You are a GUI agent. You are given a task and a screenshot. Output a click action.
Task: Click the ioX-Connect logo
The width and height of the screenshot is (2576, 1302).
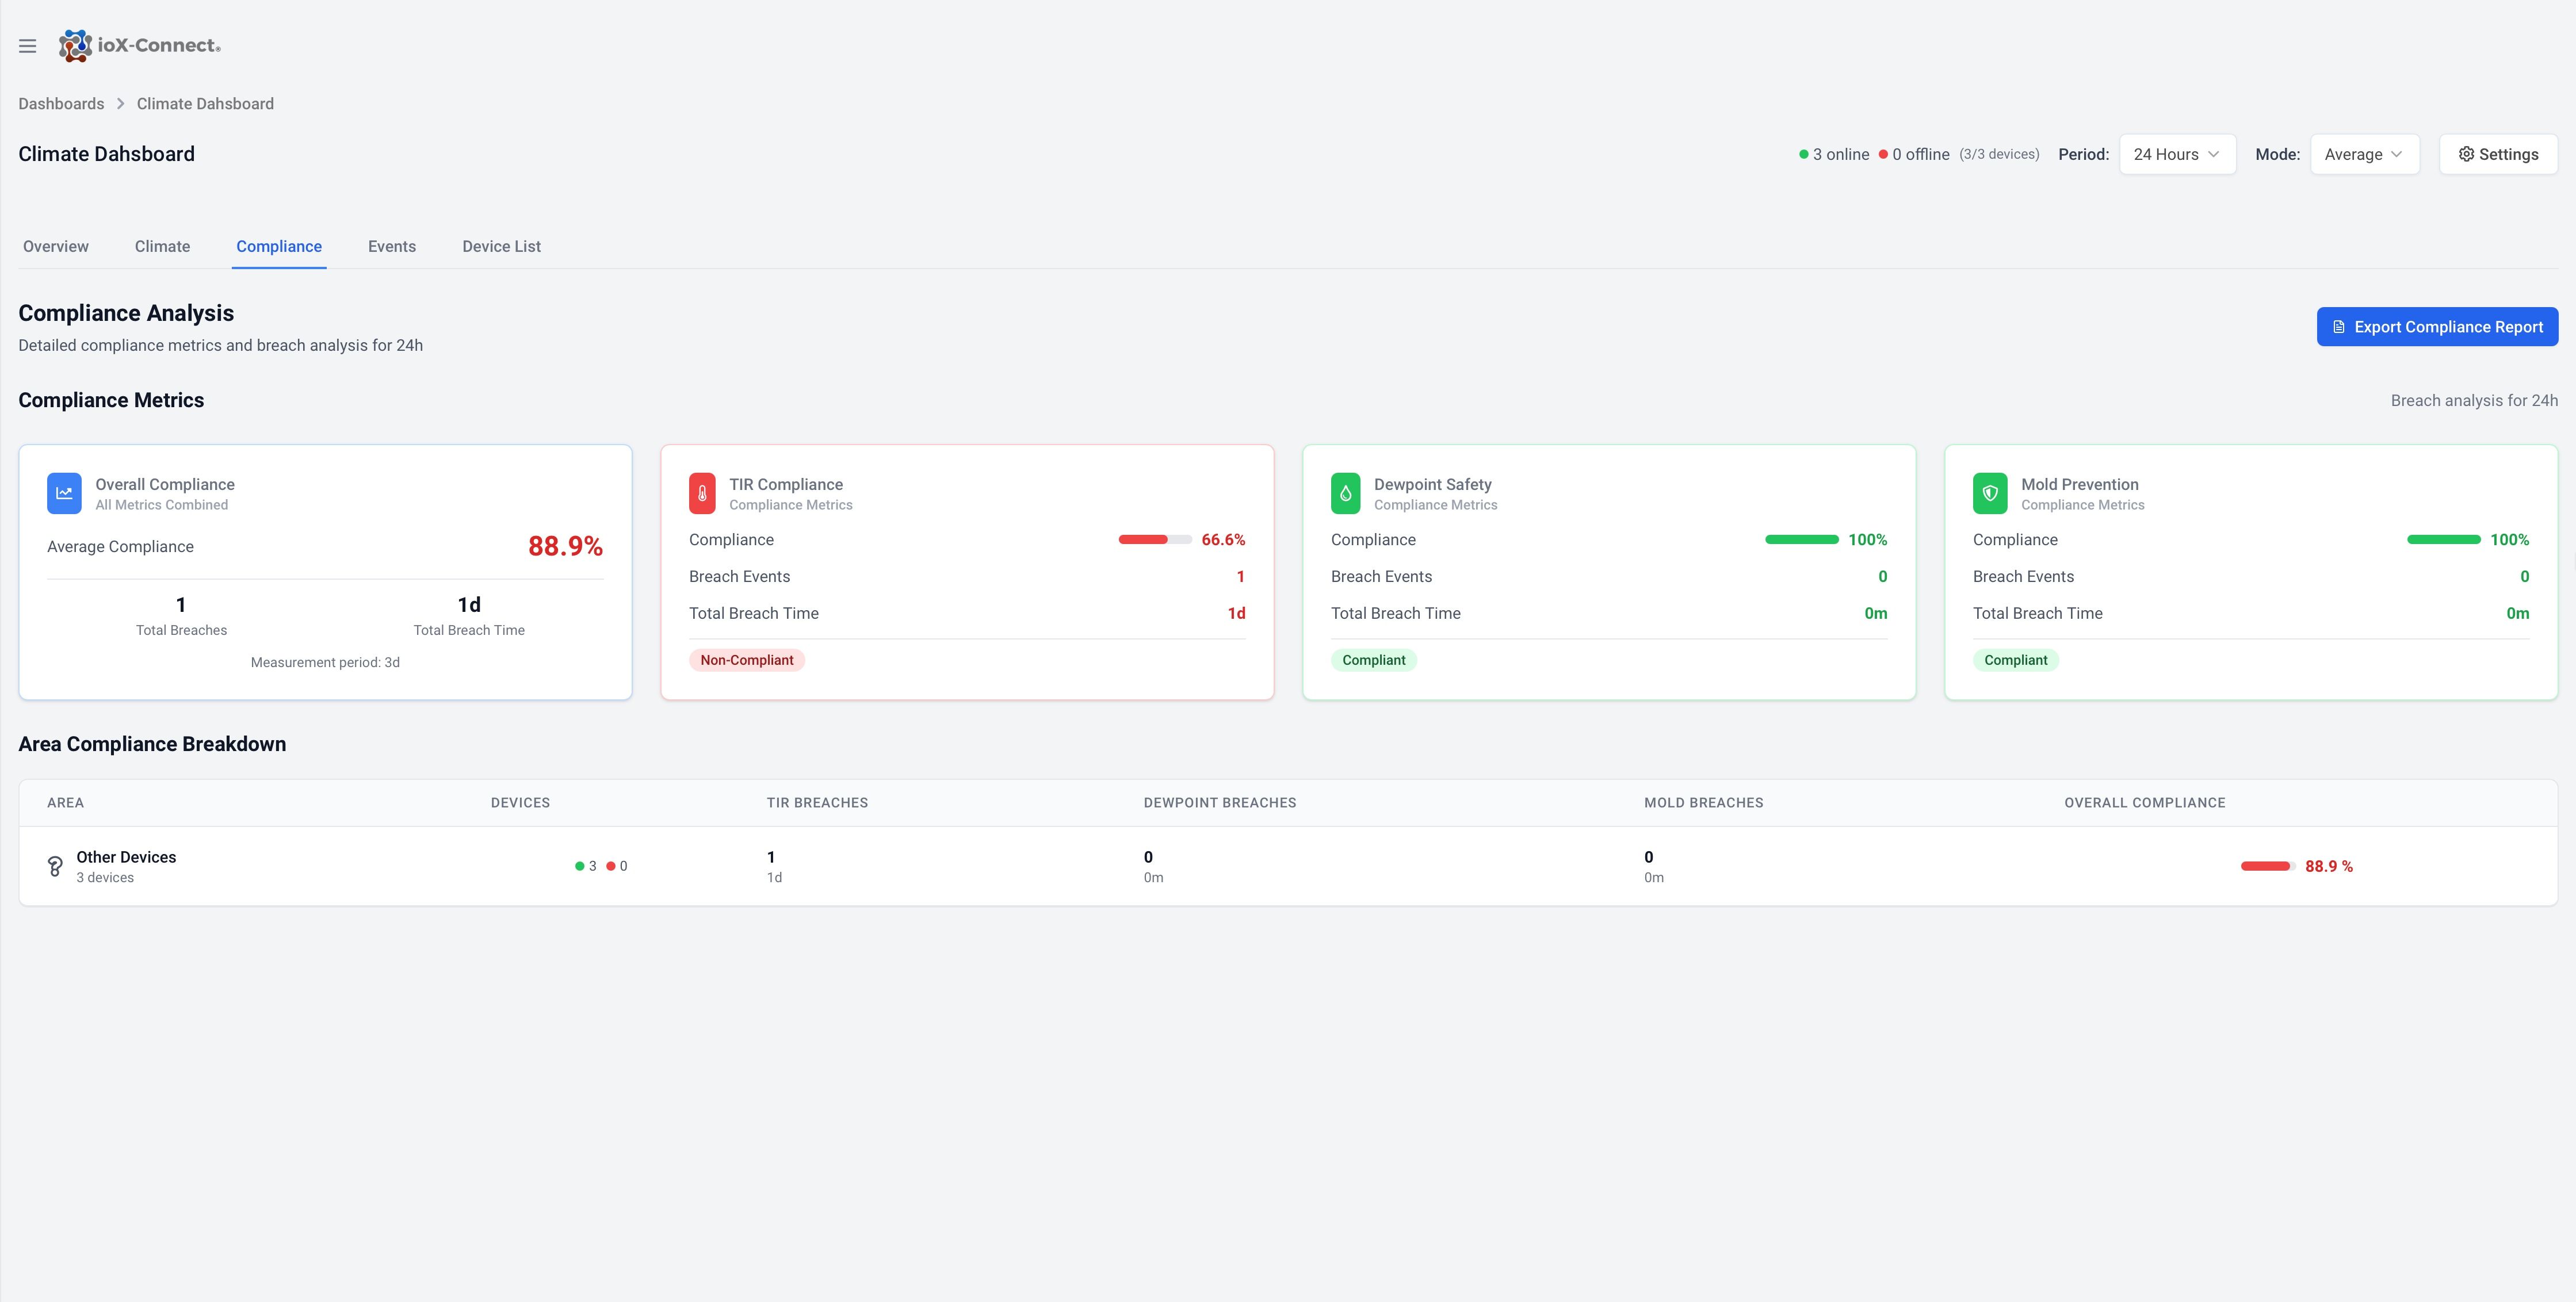(139, 46)
